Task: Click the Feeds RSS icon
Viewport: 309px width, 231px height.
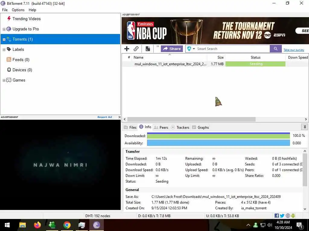Action: tap(9, 60)
